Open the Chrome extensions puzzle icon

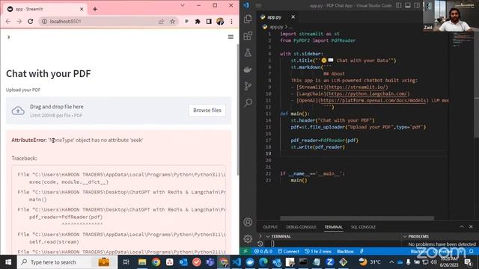(198, 22)
